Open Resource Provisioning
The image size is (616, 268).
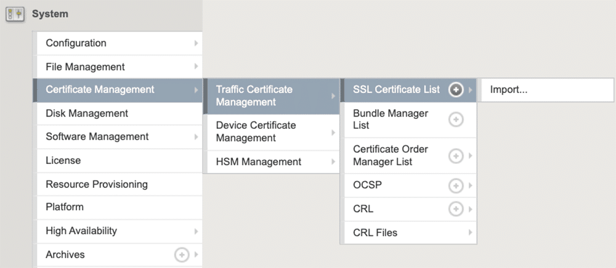pyautogui.click(x=97, y=184)
